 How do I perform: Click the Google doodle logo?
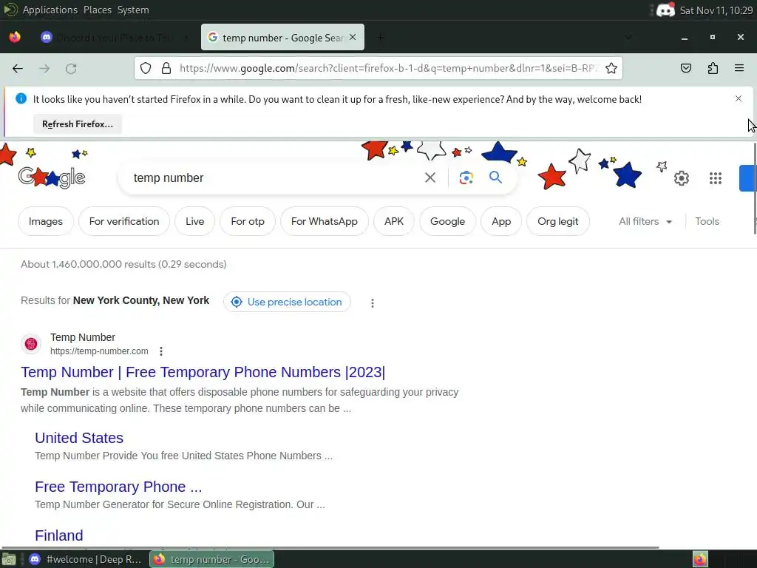pyautogui.click(x=52, y=177)
